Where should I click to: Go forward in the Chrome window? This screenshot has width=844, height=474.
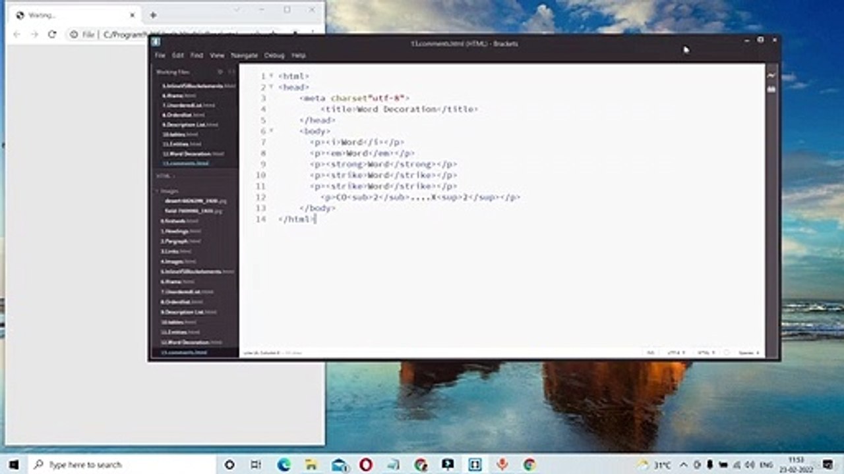coord(34,34)
